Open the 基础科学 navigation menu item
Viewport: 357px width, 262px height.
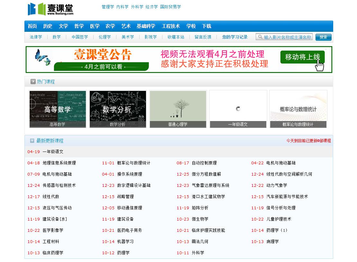144,26
